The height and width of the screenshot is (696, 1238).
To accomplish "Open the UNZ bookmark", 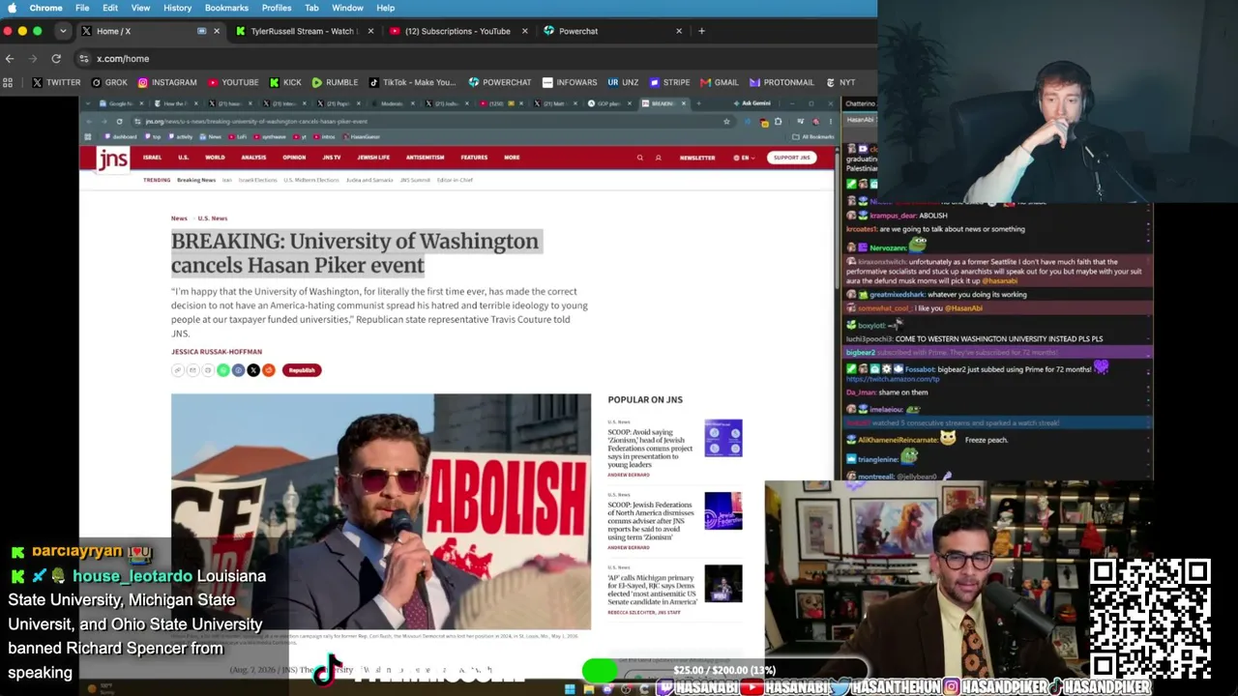I will [623, 82].
